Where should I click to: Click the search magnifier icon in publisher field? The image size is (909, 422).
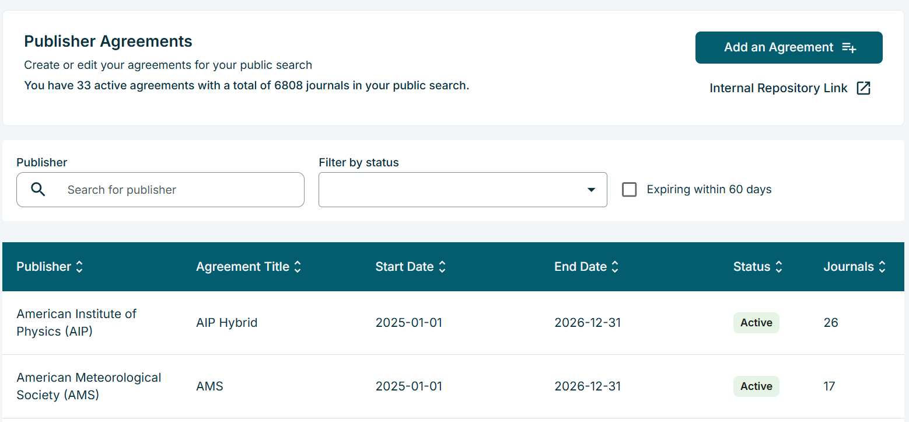point(37,189)
